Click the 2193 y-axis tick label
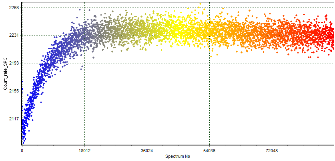This screenshot has width=335, height=161. 14,63
